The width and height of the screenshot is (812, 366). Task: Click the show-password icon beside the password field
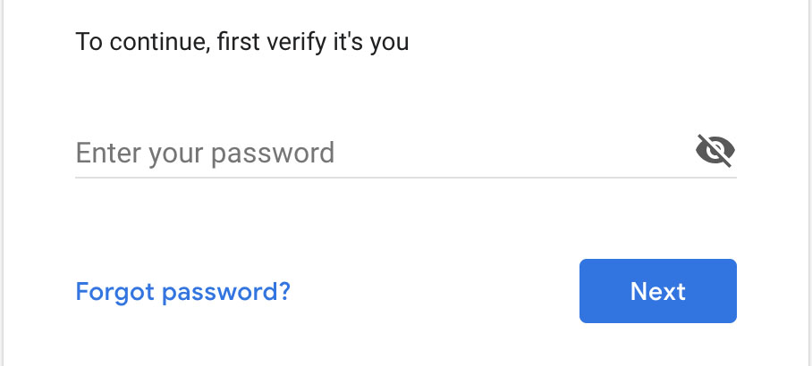pyautogui.click(x=715, y=151)
